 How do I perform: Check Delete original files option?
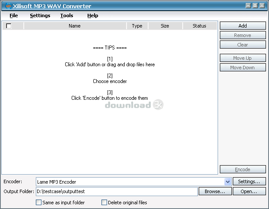104,202
